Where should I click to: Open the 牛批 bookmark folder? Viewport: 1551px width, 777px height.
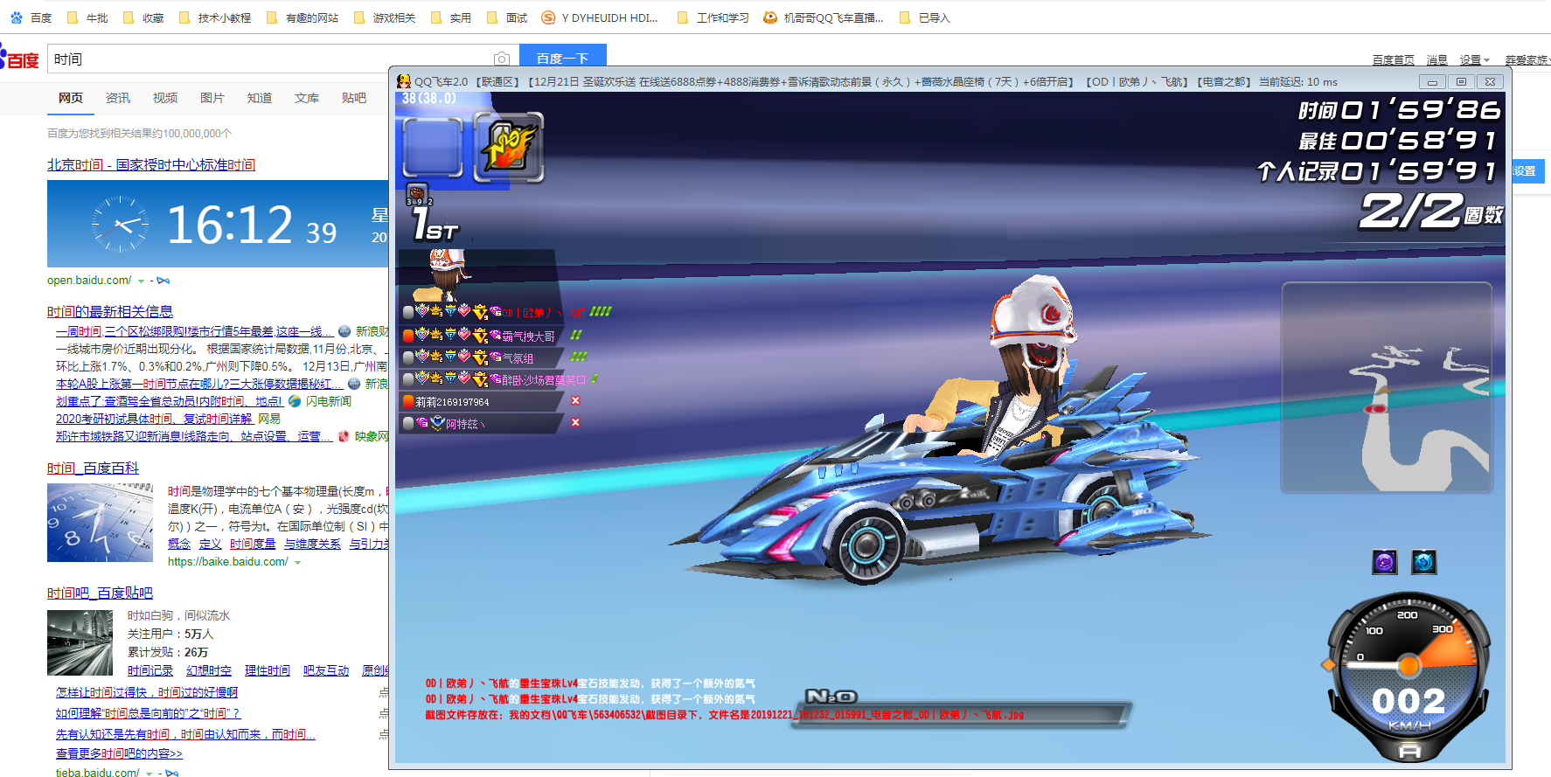[87, 17]
